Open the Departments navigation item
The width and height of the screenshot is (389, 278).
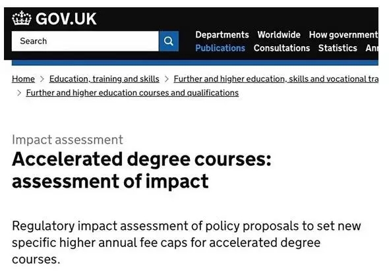222,35
